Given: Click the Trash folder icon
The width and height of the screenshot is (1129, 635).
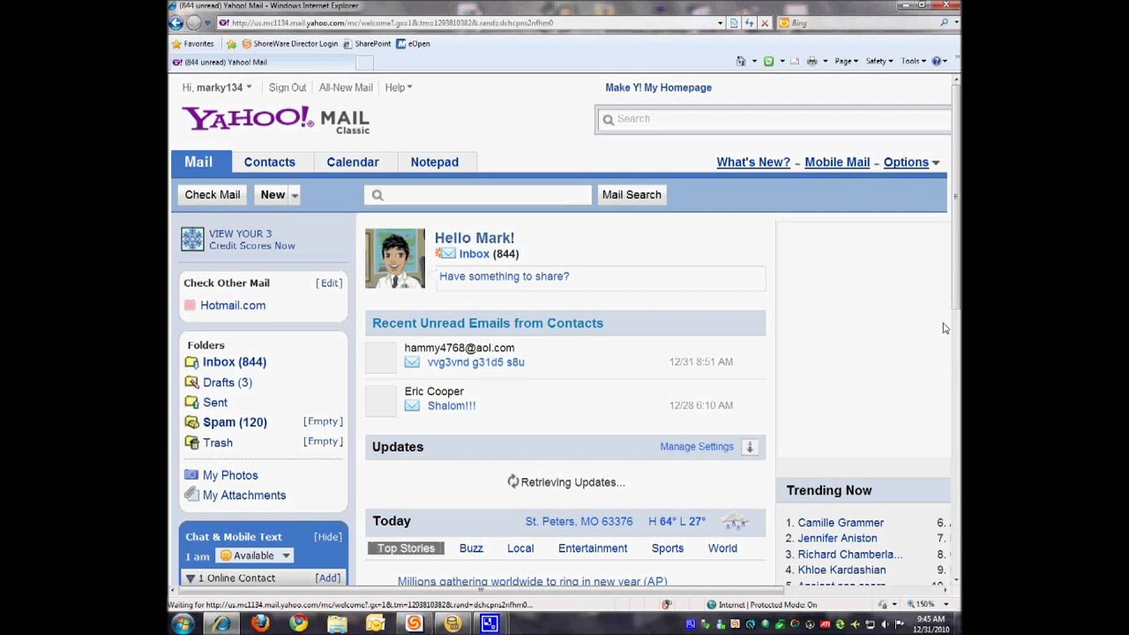Looking at the screenshot, I should [191, 443].
